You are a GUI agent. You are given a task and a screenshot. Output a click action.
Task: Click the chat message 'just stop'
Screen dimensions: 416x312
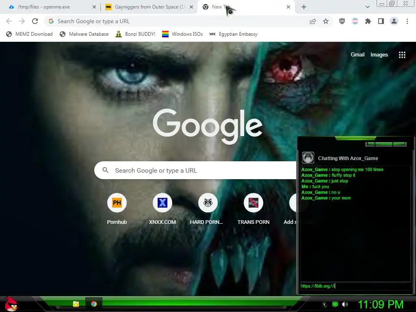(340, 181)
